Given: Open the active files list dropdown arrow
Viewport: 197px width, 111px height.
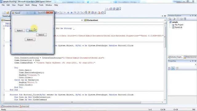Looking at the screenshot, I should coord(162,16).
